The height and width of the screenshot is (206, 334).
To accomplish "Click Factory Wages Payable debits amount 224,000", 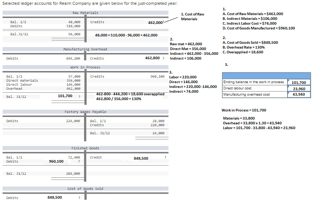I will (x=73, y=121).
